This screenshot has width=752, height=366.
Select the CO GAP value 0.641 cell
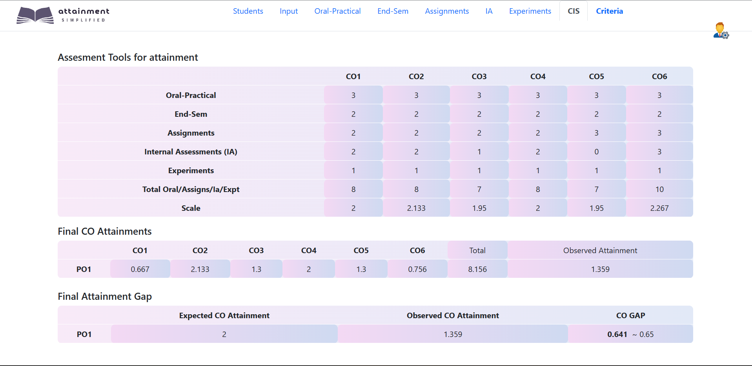618,334
